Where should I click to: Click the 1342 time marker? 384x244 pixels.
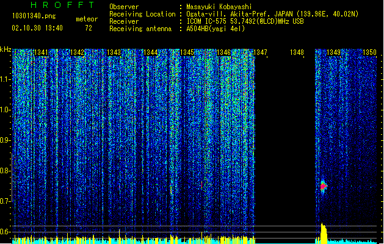(x=77, y=52)
